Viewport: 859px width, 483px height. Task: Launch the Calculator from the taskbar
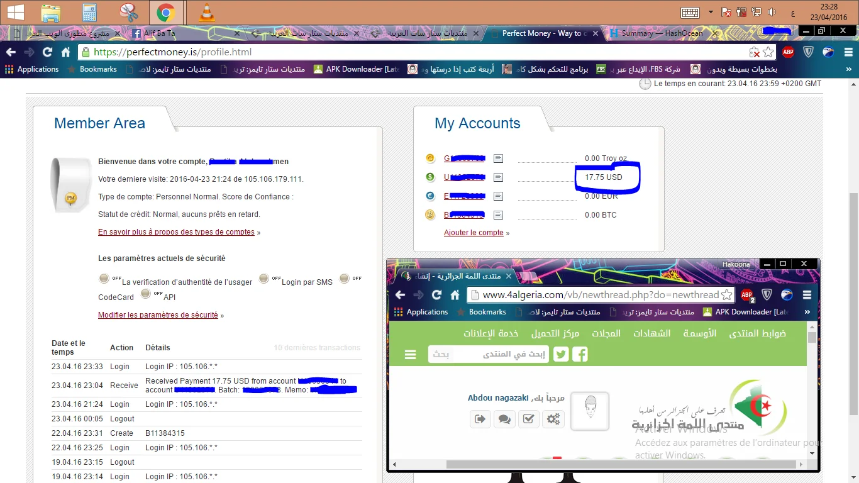pyautogui.click(x=90, y=13)
